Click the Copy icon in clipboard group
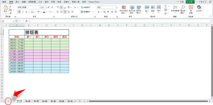Image resolution: width=213 pixels, height=105 pixels. click(x=10, y=10)
